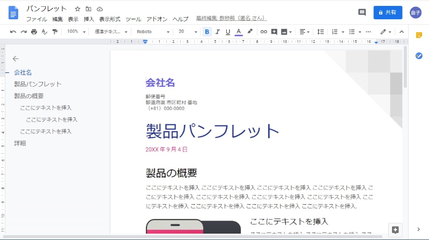Click the blue 共有 share button
The image size is (429, 240).
point(388,12)
